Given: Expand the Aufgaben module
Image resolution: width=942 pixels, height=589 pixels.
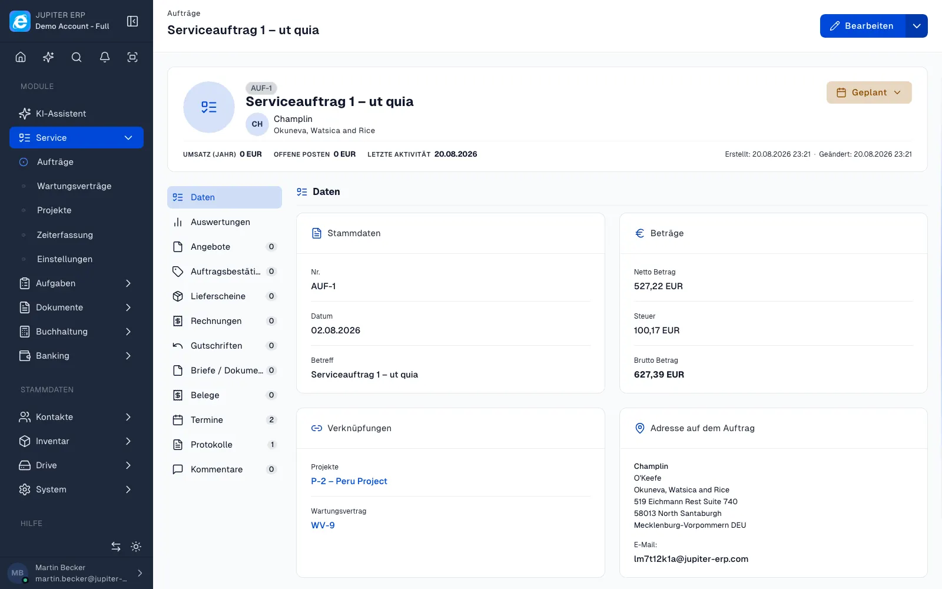Looking at the screenshot, I should tap(77, 283).
